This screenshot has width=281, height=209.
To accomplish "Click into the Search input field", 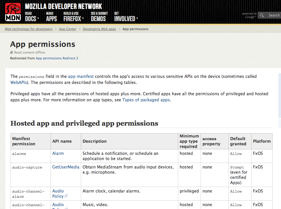I will (x=273, y=15).
